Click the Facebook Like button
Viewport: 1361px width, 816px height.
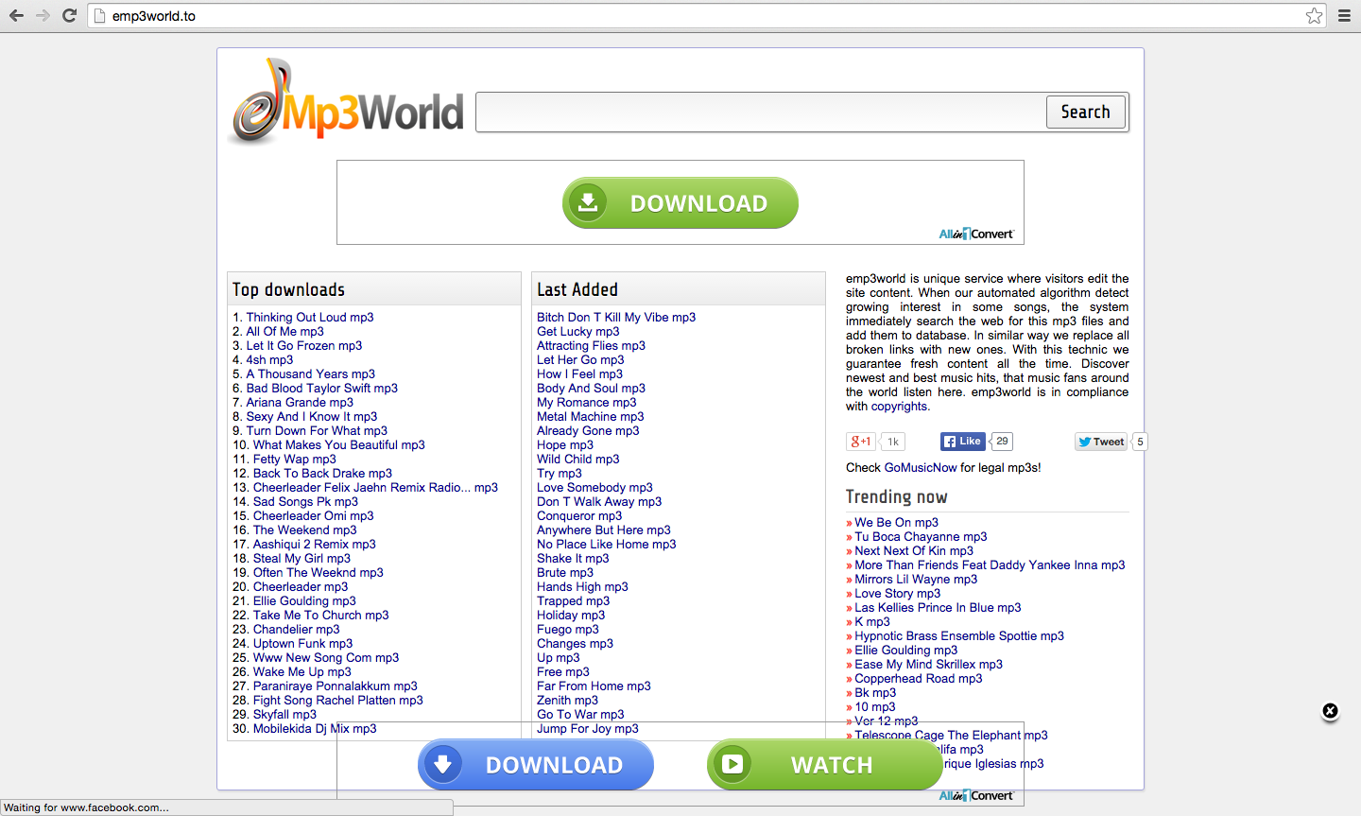pos(963,442)
